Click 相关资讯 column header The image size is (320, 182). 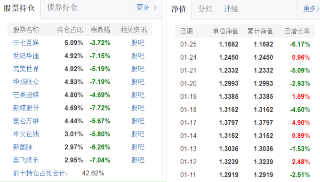pyautogui.click(x=134, y=30)
